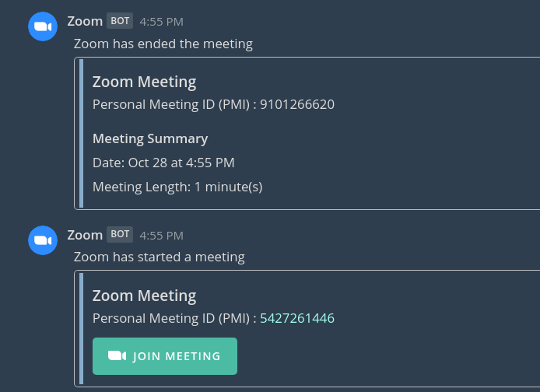Open meeting ID link 5427261446
Screen dimensions: 540x392
pos(297,318)
